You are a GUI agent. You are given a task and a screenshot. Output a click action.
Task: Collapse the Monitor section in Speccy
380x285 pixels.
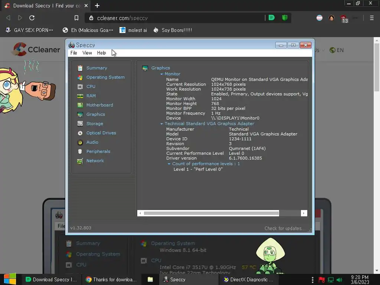click(162, 74)
